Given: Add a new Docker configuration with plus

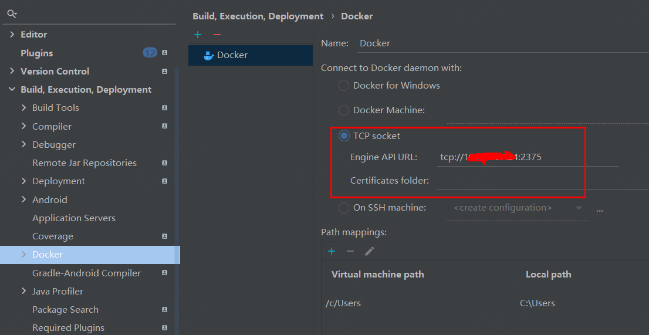Looking at the screenshot, I should pos(198,35).
